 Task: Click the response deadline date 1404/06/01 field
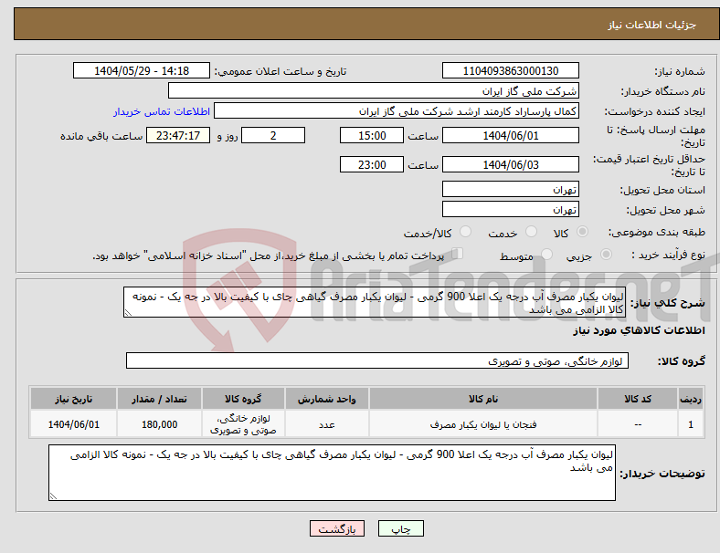(x=510, y=135)
